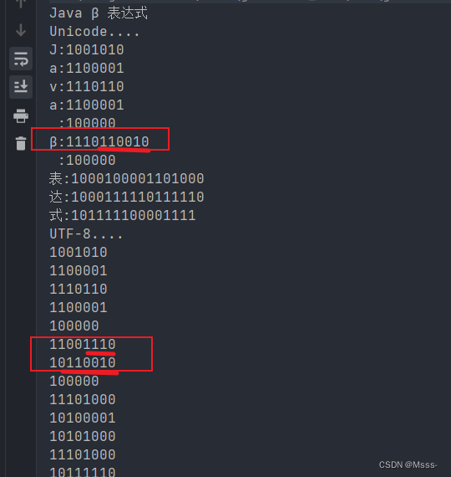The height and width of the screenshot is (477, 451).
Task: Click the highlighted 11001110 byte line
Action: coord(83,345)
